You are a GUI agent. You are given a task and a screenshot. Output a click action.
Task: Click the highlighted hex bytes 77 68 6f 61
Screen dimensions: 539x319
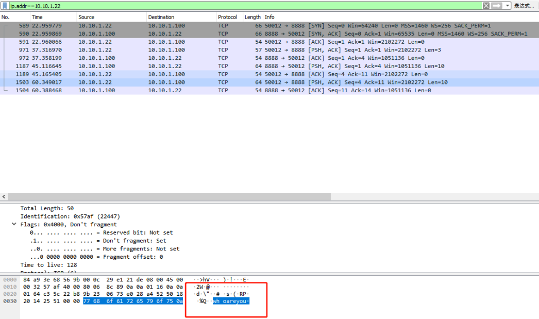click(103, 301)
